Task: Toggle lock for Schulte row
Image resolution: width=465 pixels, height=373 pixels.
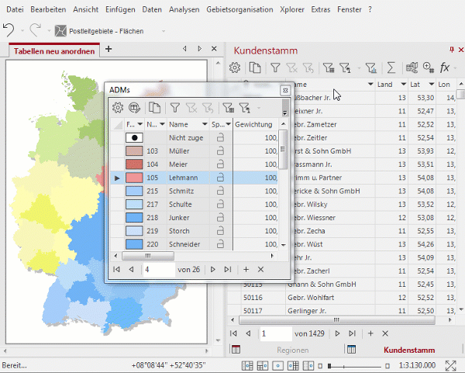Action: pos(220,204)
